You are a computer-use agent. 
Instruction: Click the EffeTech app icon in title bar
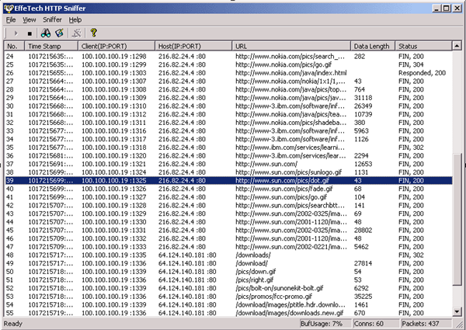click(x=9, y=9)
